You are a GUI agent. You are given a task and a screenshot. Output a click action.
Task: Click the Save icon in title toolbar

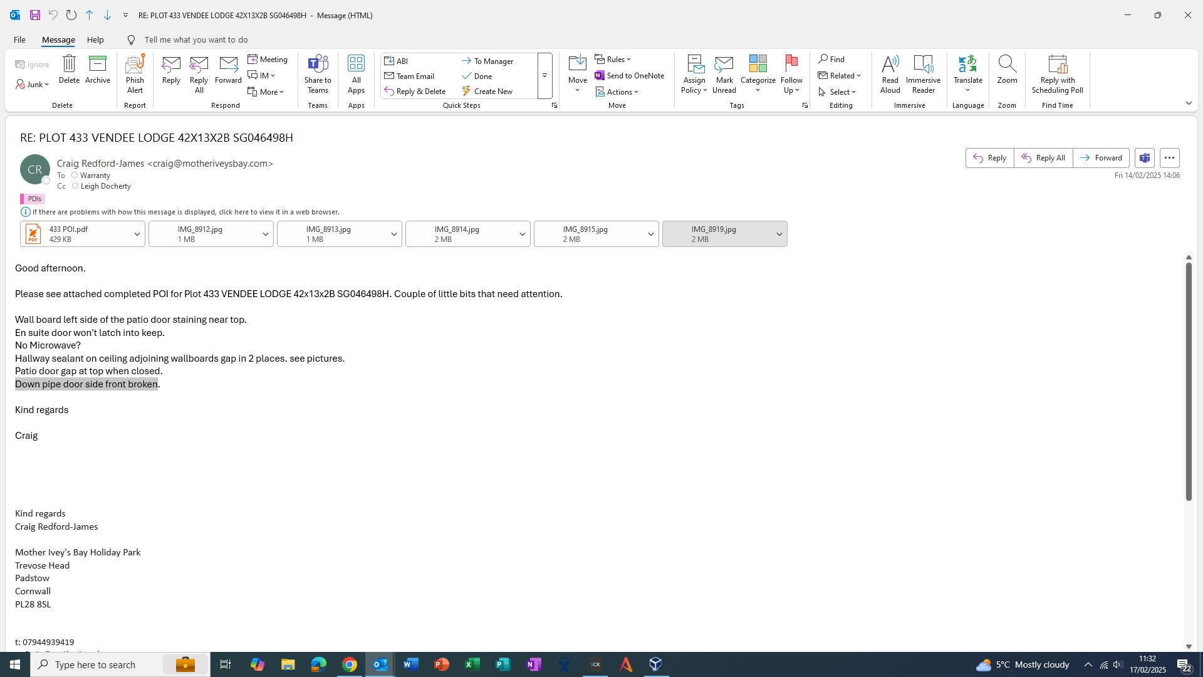point(35,15)
